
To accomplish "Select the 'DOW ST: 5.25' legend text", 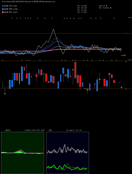I will [x=10, y=6].
